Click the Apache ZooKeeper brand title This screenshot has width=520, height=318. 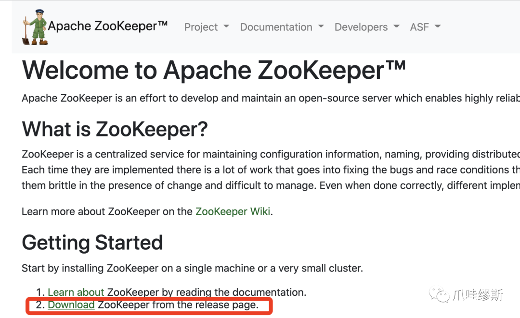(107, 26)
